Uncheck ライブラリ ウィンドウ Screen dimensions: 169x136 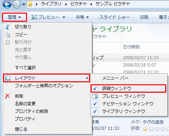point(129,111)
